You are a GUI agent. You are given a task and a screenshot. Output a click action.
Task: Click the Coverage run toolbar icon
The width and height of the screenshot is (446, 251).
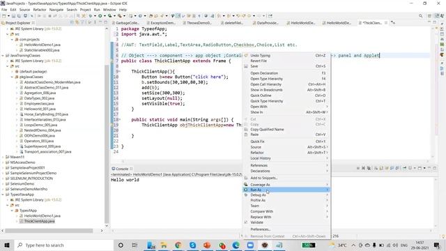[110, 16]
